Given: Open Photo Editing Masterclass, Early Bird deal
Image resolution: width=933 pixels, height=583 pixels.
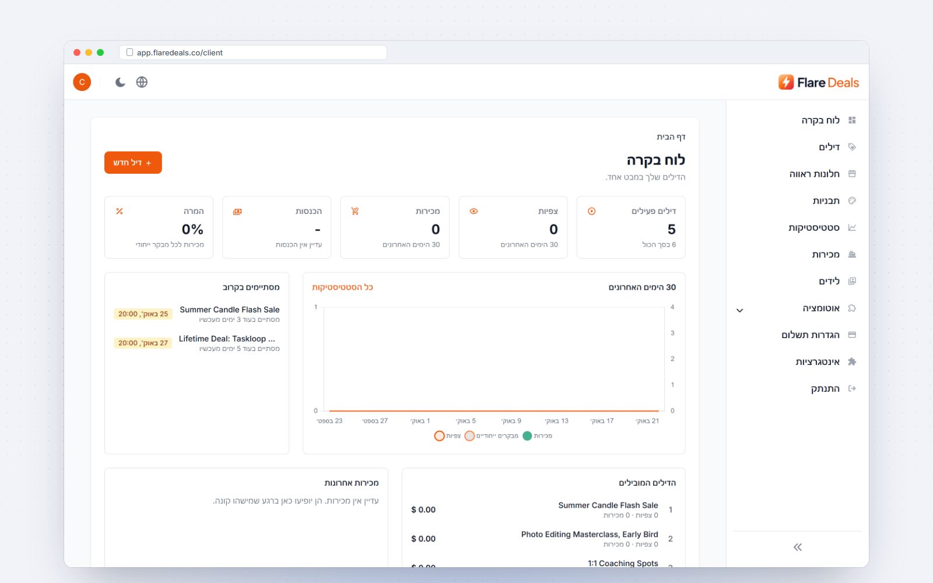Looking at the screenshot, I should point(590,535).
